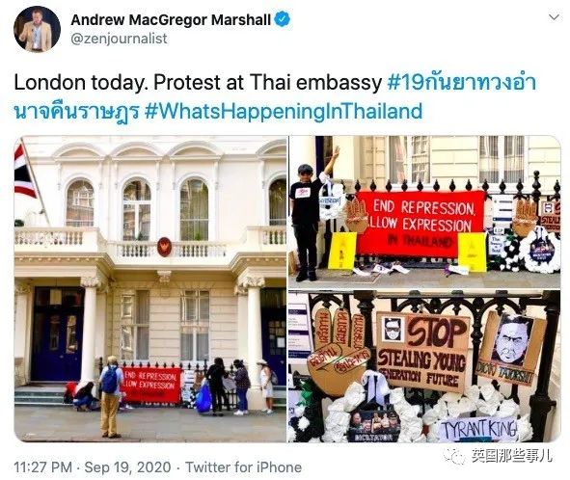Viewport: 570px width, 480px height.
Task: Click the blue verified badge
Action: coord(282,19)
